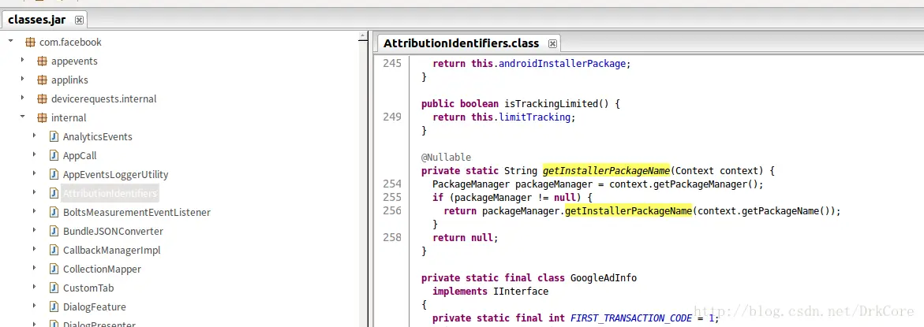Image resolution: width=924 pixels, height=327 pixels.
Task: Select the internal package label
Action: click(x=69, y=117)
